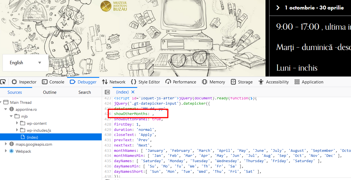The width and height of the screenshot is (351, 180).
Task: Go to the Memory panel
Action: click(x=214, y=82)
